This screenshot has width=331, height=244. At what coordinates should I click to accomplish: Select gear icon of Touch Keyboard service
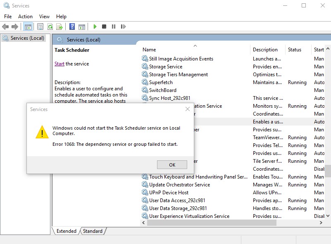pos(145,176)
